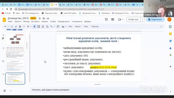Select slide 8 thumbnail

[15, 39]
